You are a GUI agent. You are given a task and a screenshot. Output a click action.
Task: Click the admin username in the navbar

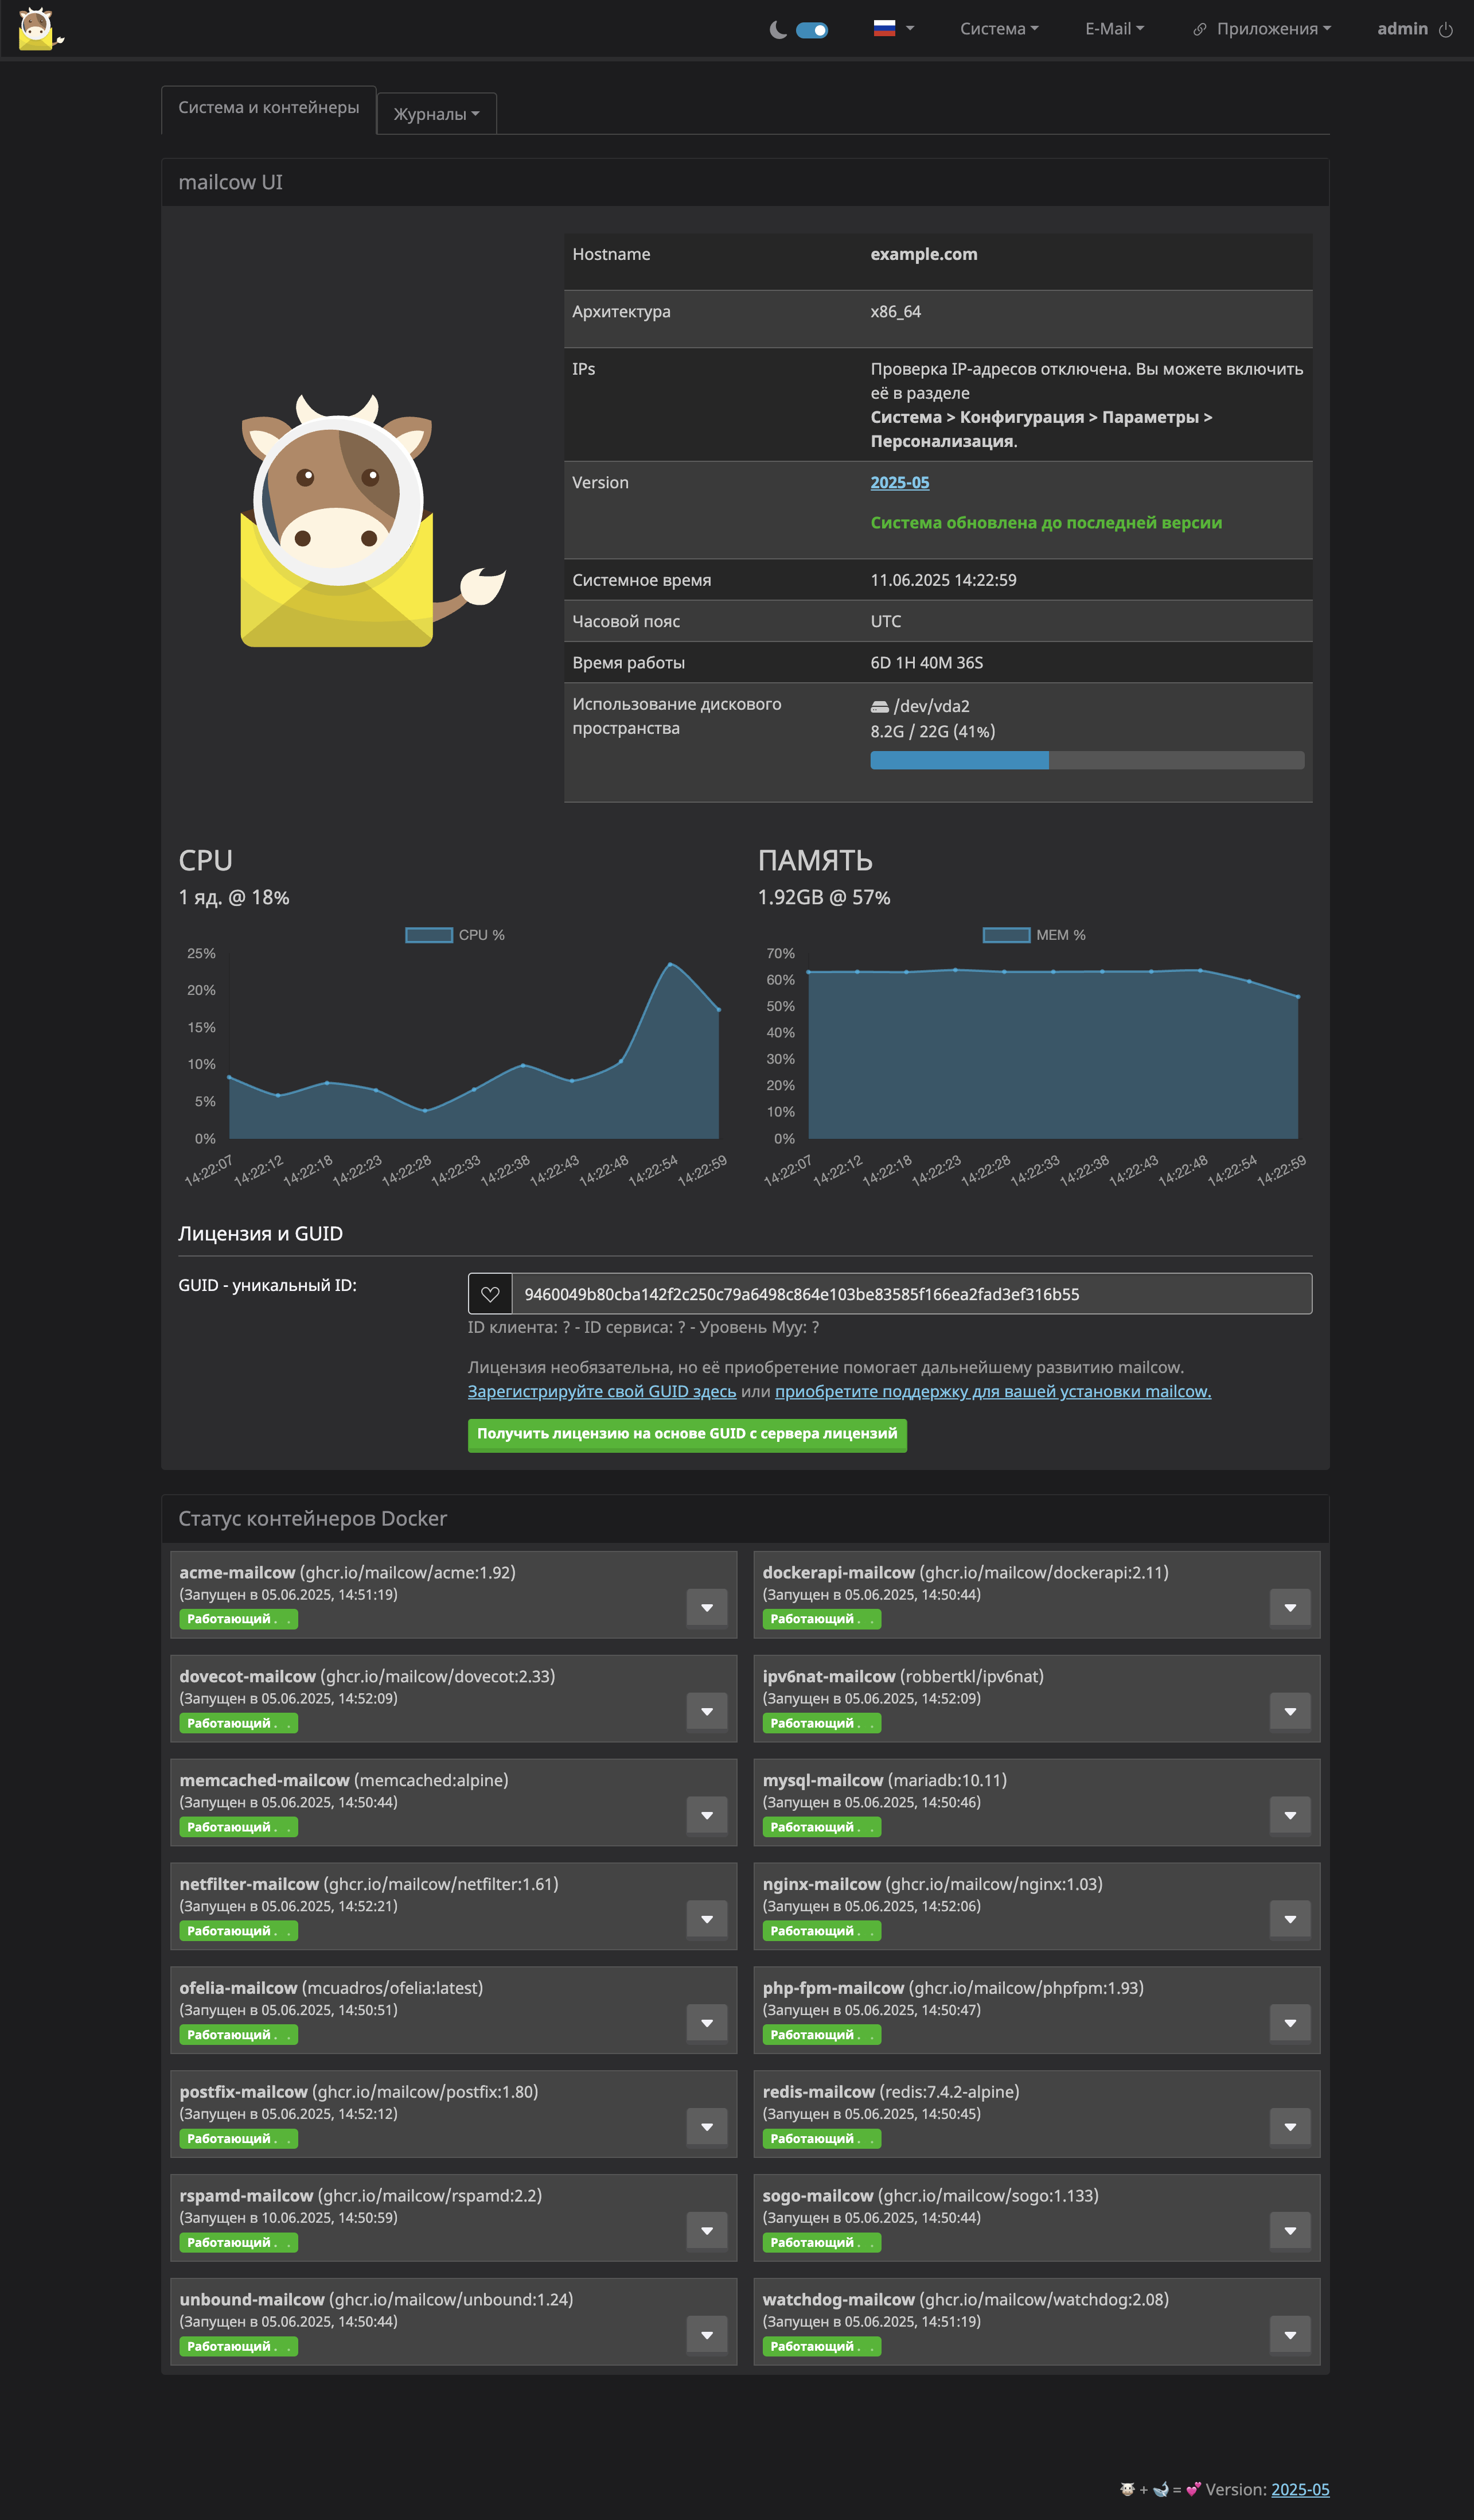point(1402,29)
